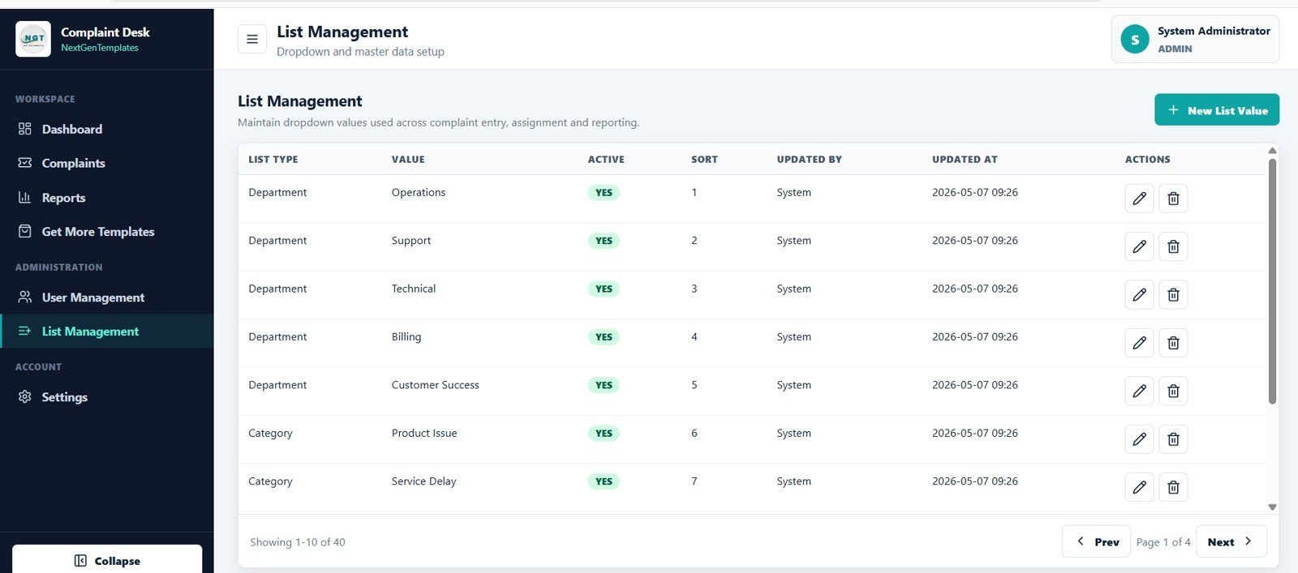This screenshot has width=1298, height=573.
Task: Edit the Operations department row
Action: click(x=1139, y=199)
